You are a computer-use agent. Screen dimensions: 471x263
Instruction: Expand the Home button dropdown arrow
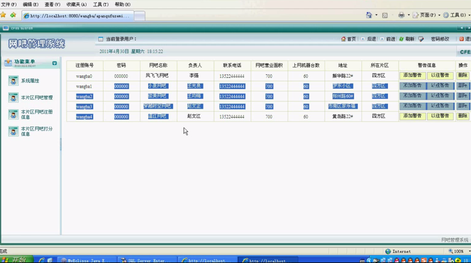(376, 15)
